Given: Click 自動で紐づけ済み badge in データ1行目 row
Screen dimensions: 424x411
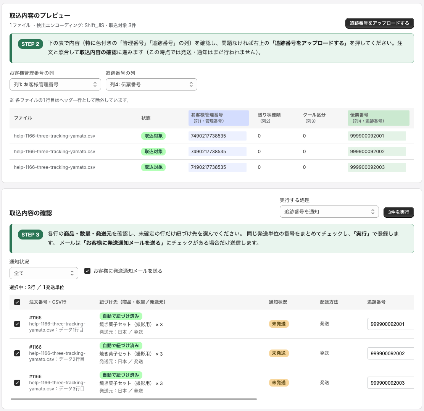Looking at the screenshot, I should (121, 316).
